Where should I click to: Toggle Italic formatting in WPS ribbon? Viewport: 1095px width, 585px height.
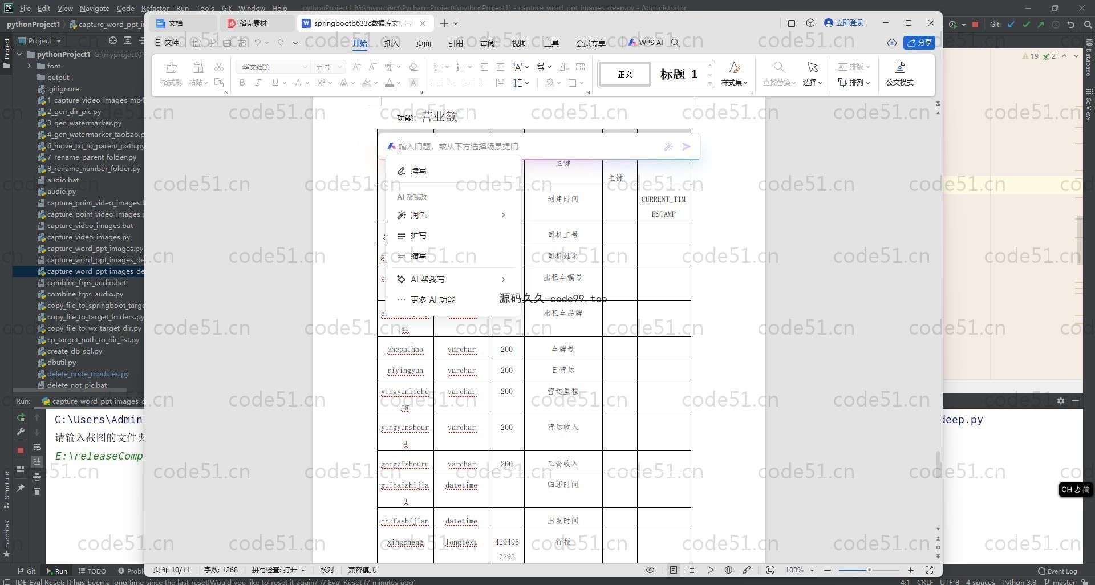pyautogui.click(x=258, y=83)
